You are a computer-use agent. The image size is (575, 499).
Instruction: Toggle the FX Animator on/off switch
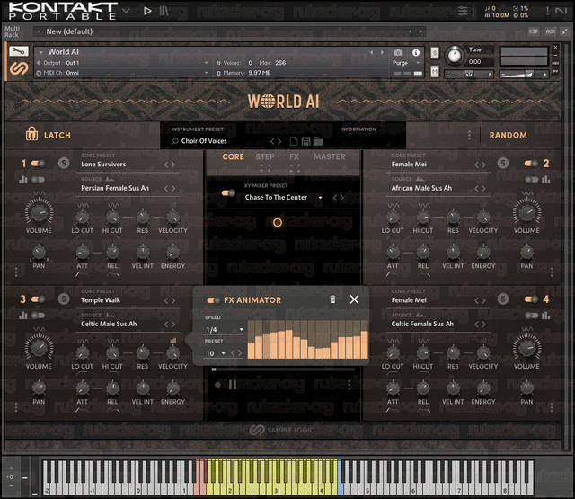[x=214, y=300]
